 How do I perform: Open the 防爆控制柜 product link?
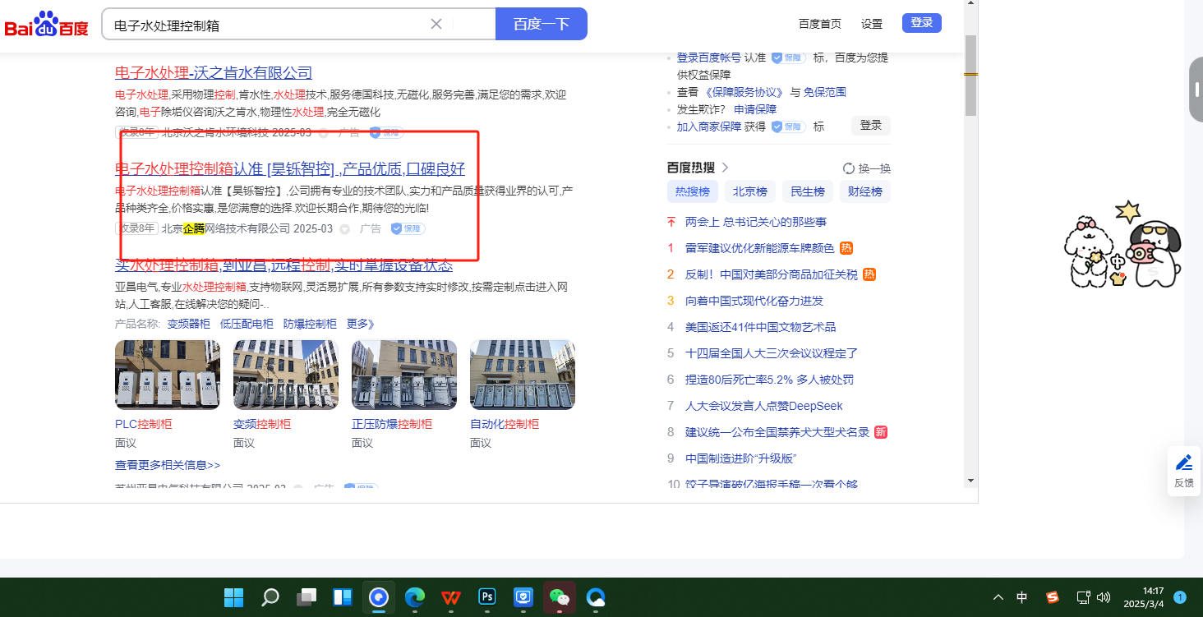point(310,324)
